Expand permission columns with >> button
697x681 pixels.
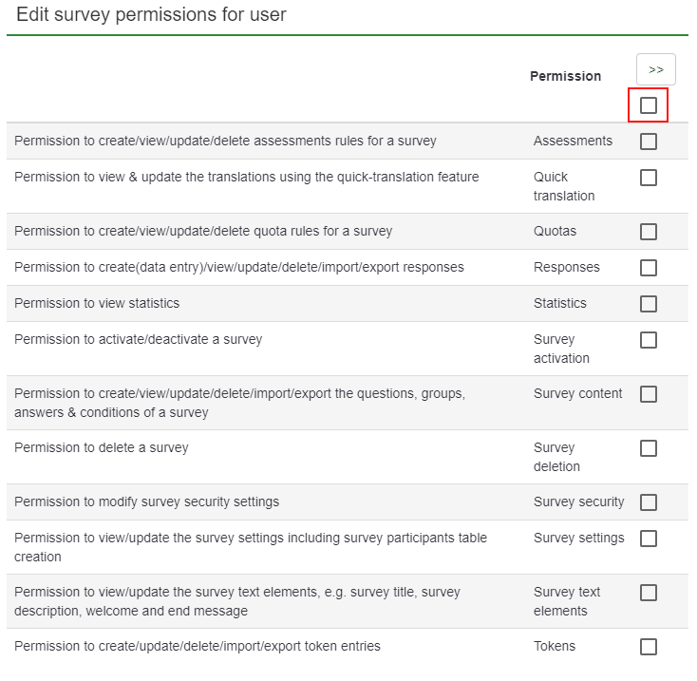(655, 69)
